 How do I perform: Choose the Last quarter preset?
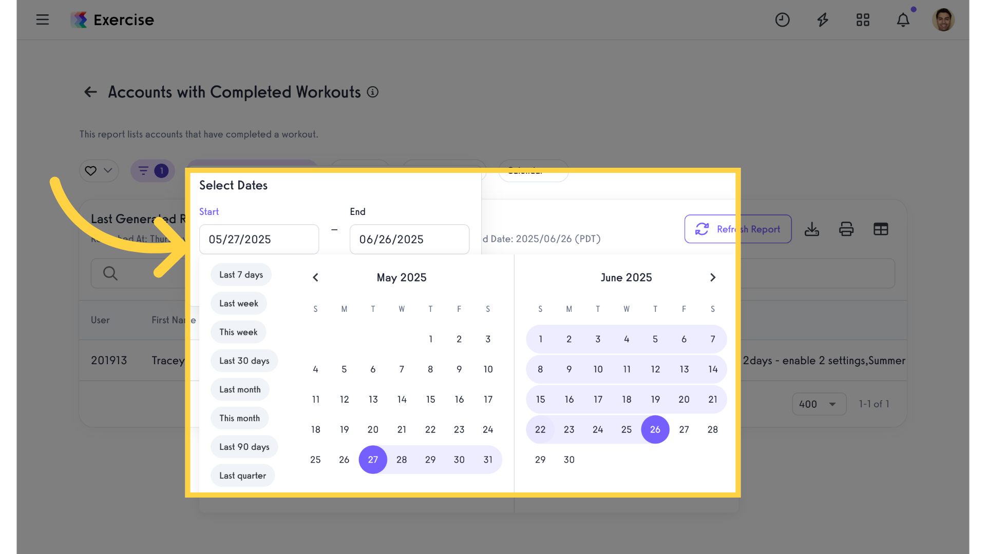pyautogui.click(x=242, y=476)
